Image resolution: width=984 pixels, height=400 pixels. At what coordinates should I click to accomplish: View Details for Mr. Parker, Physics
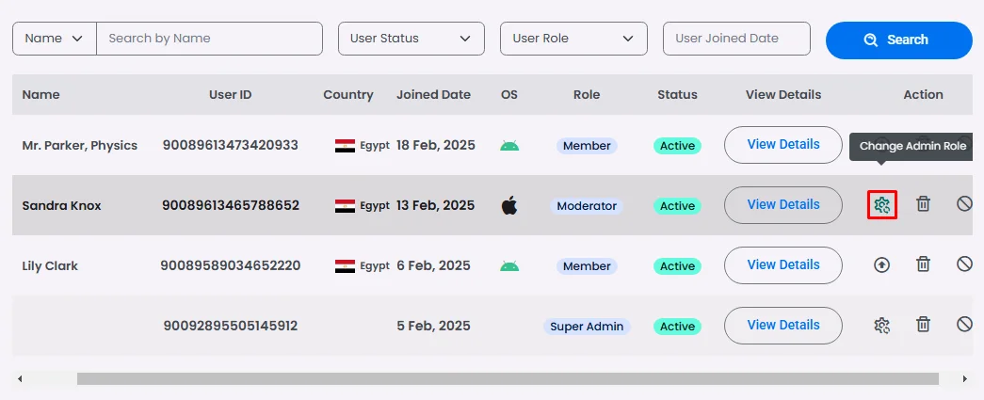click(782, 145)
